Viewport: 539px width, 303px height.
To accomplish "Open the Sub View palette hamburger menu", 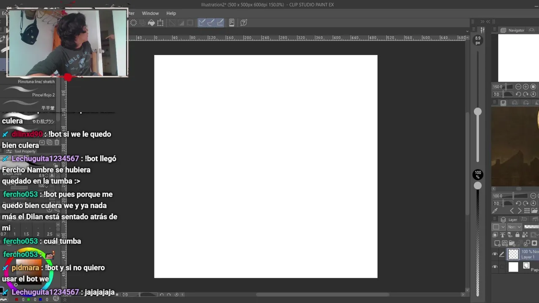I will (494, 102).
